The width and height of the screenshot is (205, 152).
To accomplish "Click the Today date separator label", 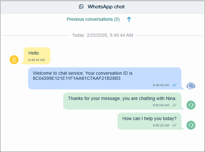I will pos(102,35).
